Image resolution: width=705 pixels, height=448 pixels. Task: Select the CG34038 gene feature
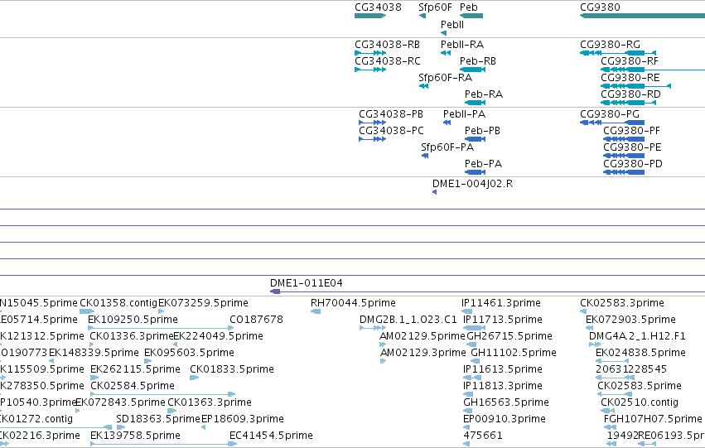pyautogui.click(x=370, y=16)
